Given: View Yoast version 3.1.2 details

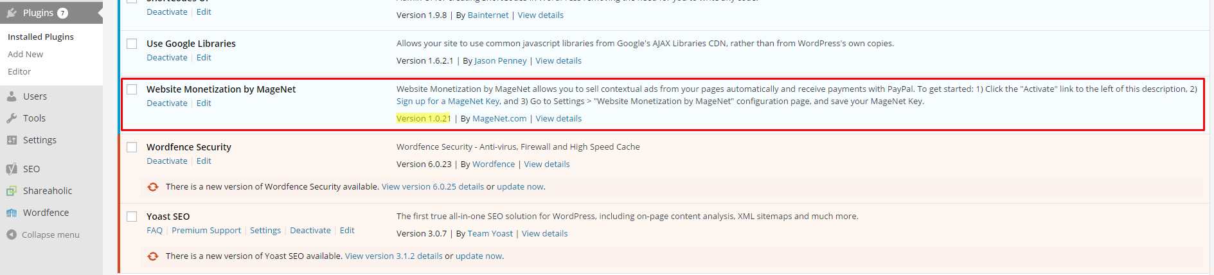Looking at the screenshot, I should click(393, 256).
